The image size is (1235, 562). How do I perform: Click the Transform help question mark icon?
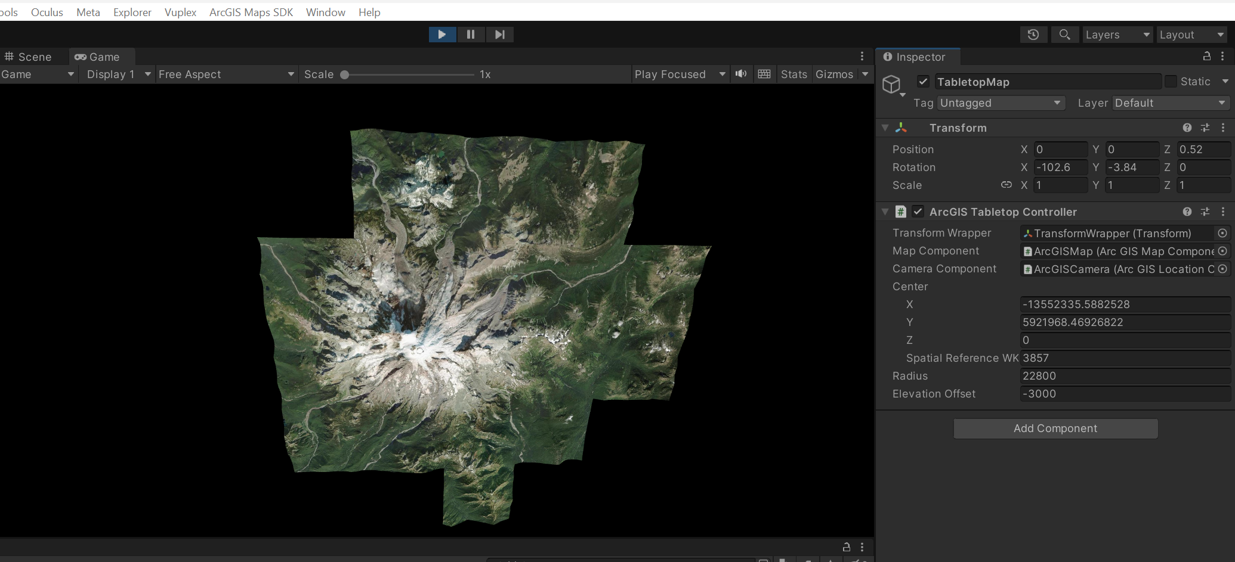(1187, 128)
